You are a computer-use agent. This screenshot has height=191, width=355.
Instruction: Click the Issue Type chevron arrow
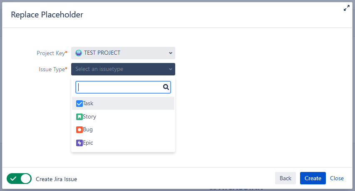tap(170, 69)
